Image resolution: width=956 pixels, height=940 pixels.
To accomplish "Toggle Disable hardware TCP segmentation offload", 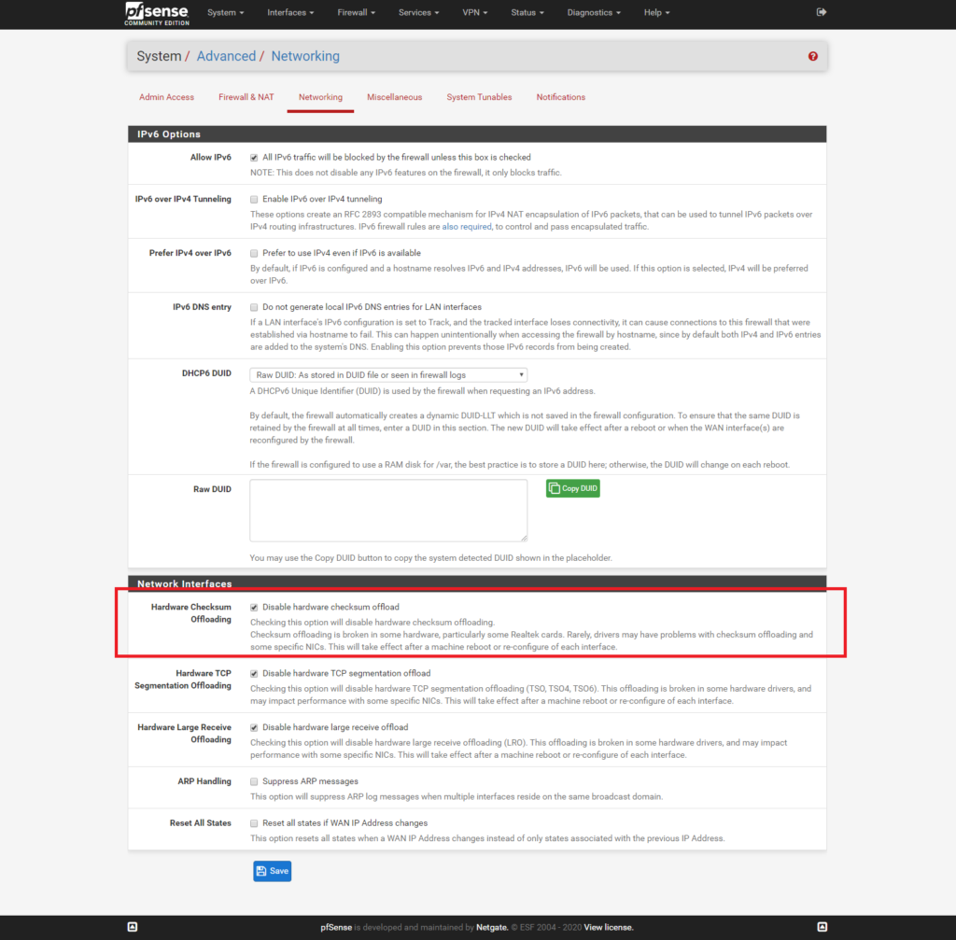I will pyautogui.click(x=254, y=674).
